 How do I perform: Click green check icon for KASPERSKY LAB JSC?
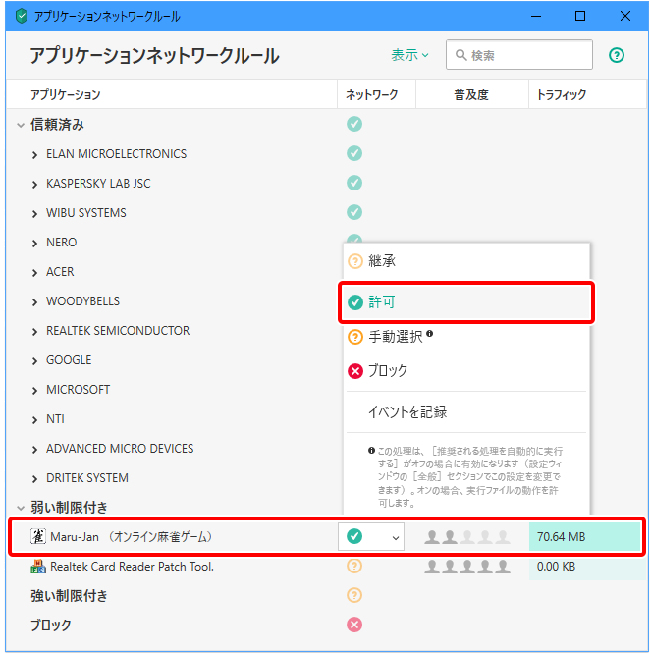(354, 183)
